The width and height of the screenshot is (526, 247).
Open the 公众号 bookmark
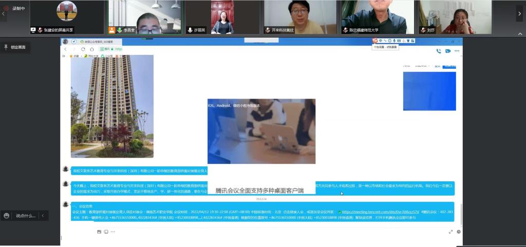point(107,56)
